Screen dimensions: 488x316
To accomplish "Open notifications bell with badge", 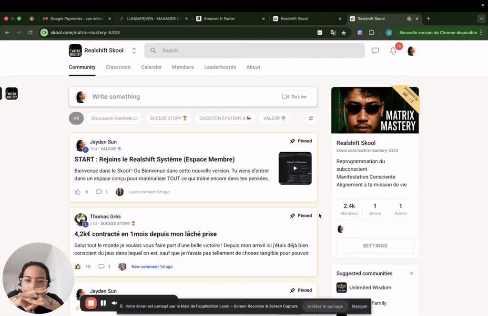I will pyautogui.click(x=394, y=50).
